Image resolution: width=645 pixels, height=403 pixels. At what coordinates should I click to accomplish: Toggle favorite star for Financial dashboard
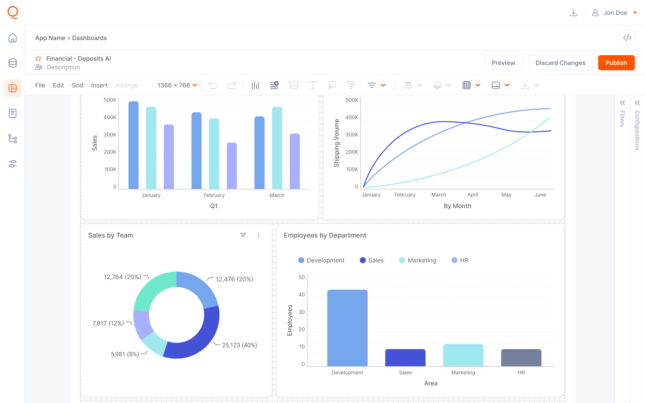point(38,59)
